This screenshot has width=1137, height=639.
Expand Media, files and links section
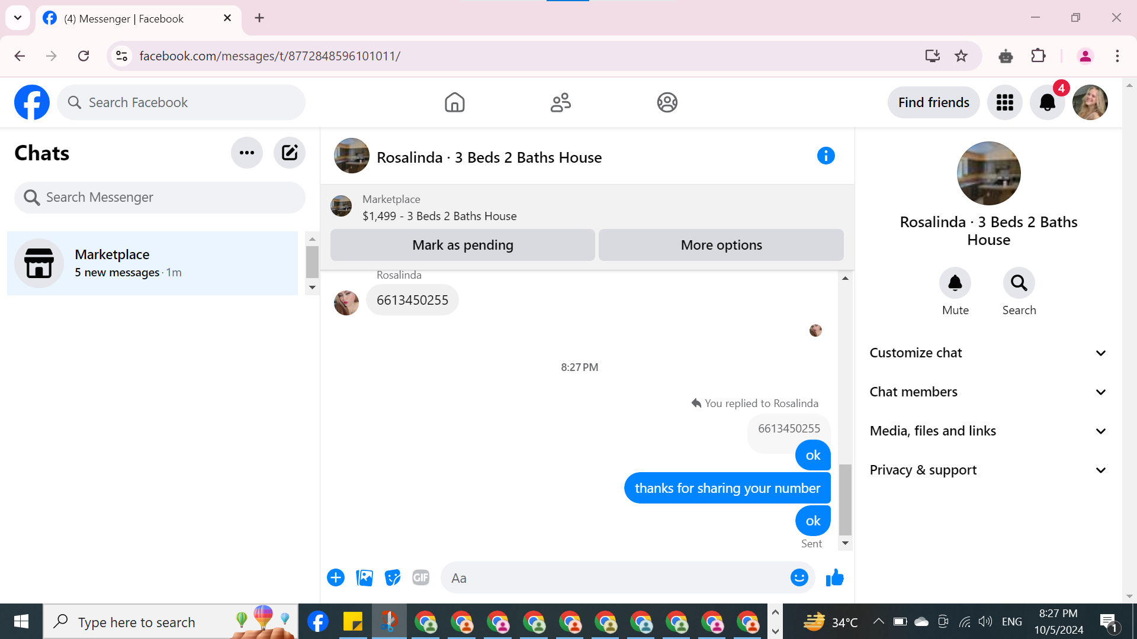click(x=988, y=431)
